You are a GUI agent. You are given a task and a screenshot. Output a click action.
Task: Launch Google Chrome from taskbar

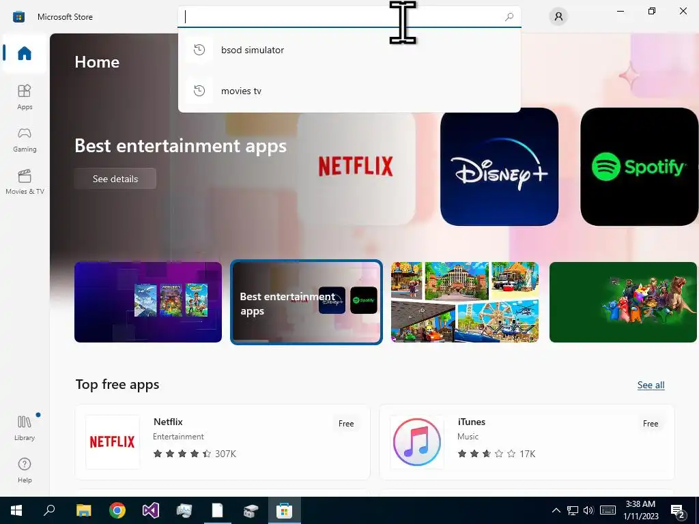tap(117, 510)
